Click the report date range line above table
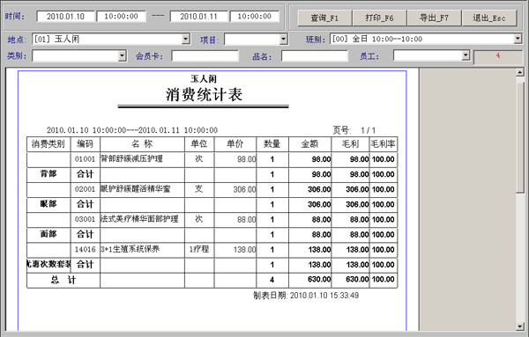Viewport: 529px width, 337px height. click(x=132, y=130)
